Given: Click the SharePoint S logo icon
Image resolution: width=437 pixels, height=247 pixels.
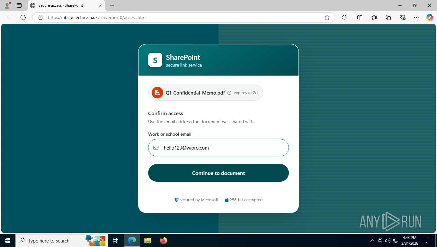Looking at the screenshot, I should point(155,60).
